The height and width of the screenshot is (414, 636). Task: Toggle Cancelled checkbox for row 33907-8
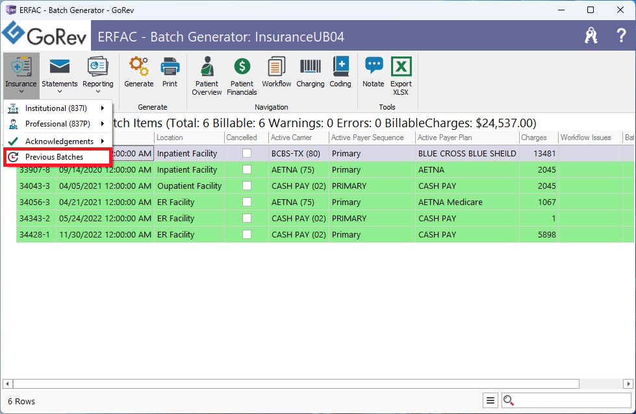pyautogui.click(x=247, y=169)
